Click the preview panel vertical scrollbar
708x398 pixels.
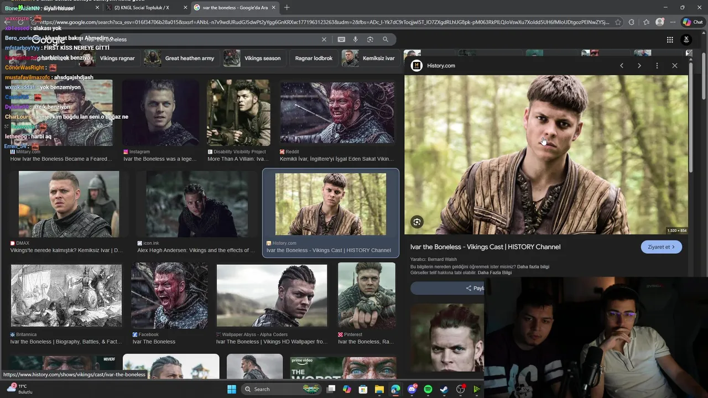coord(691,116)
